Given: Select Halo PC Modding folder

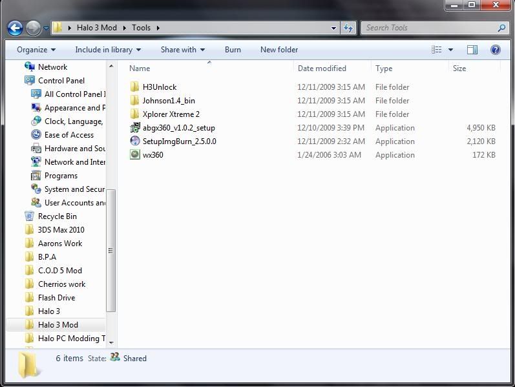Looking at the screenshot, I should [x=72, y=339].
